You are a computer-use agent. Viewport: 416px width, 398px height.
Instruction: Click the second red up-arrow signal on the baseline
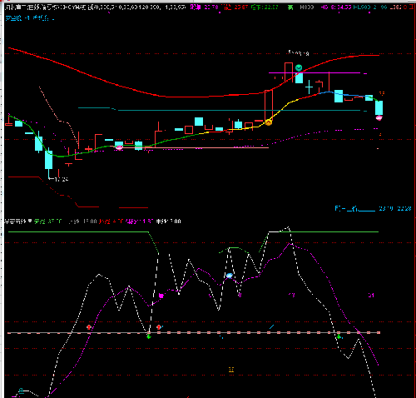[159, 327]
